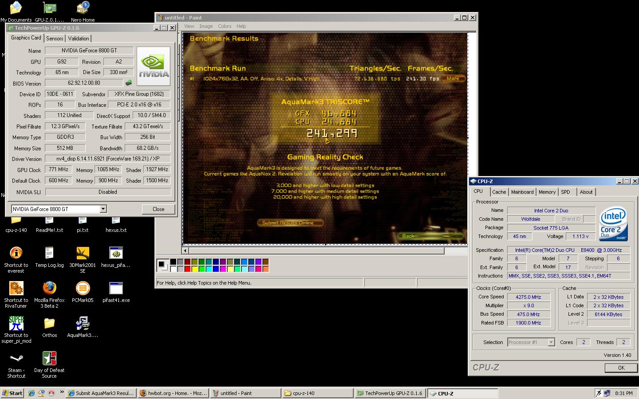
Task: Click the Internet Explorer quick launch icon
Action: (32, 393)
